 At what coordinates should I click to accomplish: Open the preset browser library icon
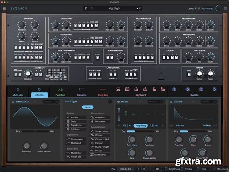pyautogui.click(x=86, y=8)
